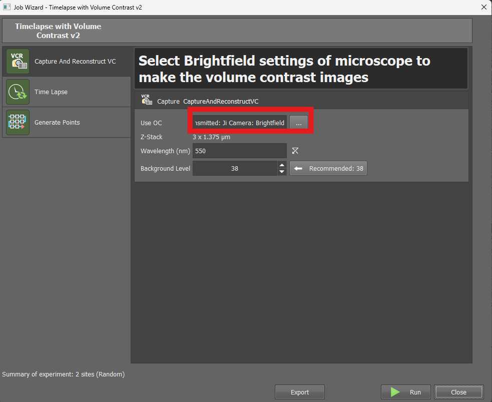Increase Background Level with the up arrow
This screenshot has height=402, width=492.
(x=282, y=165)
